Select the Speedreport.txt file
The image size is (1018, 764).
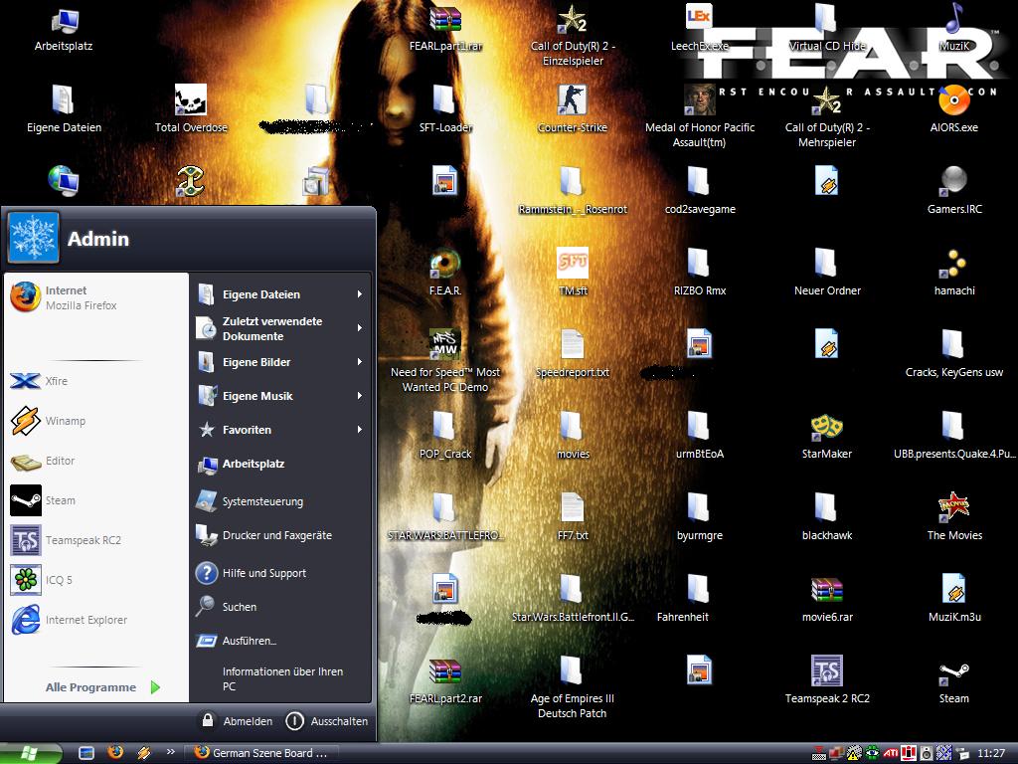click(x=573, y=354)
